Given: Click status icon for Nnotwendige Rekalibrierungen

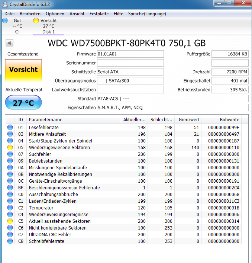Looking at the screenshot, I should 10,174.
